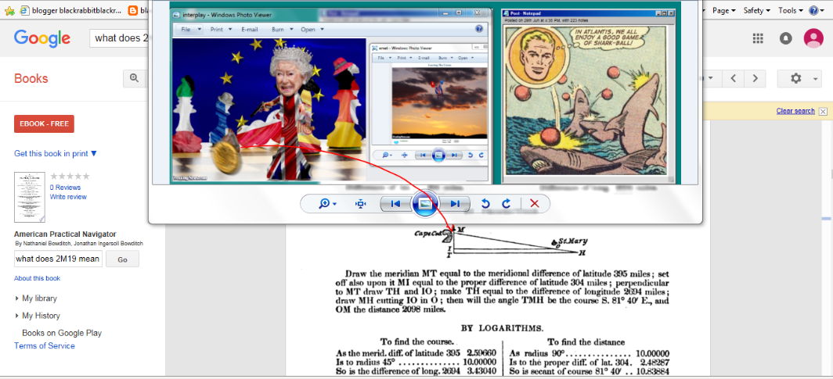Image resolution: width=833 pixels, height=379 pixels.
Task: Click the Books zoom-in magnifier button
Action: (135, 78)
